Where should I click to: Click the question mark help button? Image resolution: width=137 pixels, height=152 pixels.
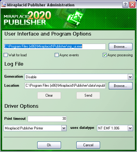pyautogui.click(x=125, y=5)
